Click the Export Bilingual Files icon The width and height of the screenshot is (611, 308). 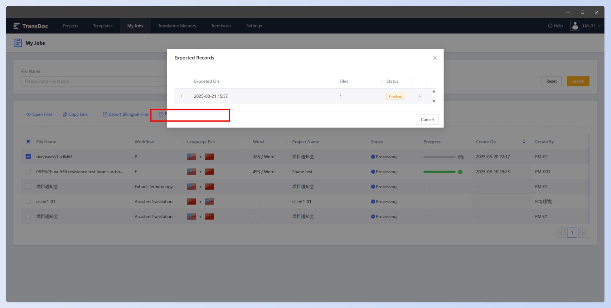click(105, 114)
